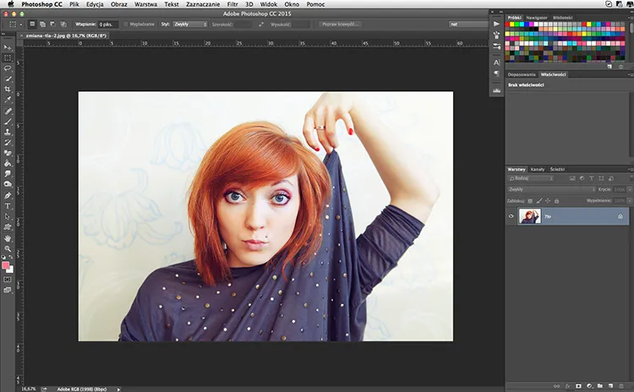
Task: Click the Wtapianie feather input field
Action: [x=108, y=24]
